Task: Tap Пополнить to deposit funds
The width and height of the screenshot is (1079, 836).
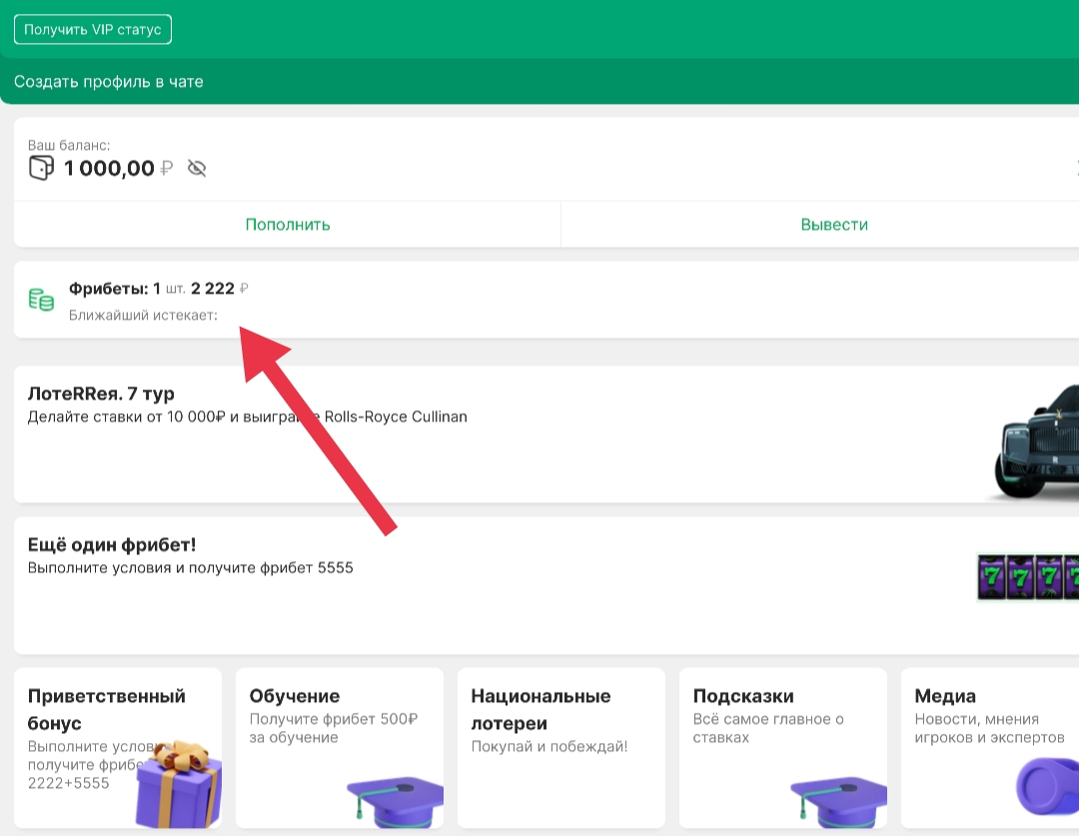Action: pos(288,225)
